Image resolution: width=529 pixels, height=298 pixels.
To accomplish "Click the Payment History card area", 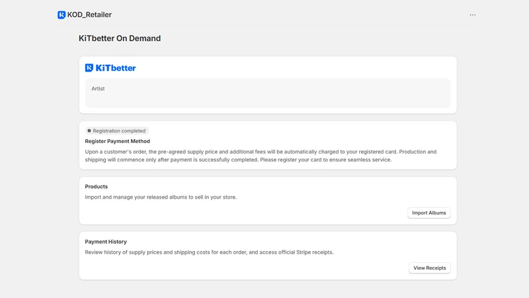I will (268, 256).
